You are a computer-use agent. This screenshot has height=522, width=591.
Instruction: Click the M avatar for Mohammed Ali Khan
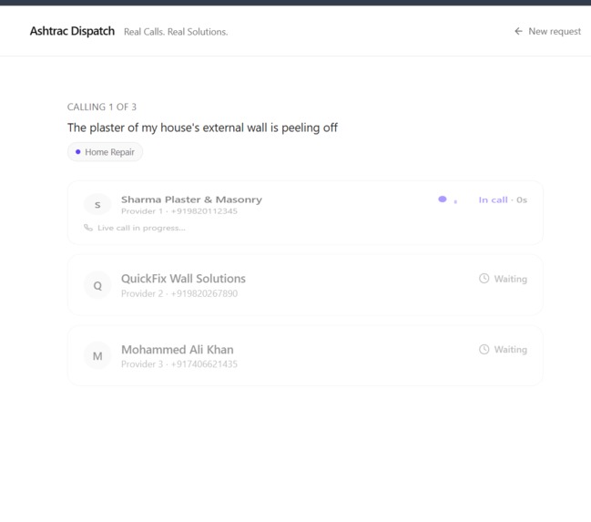pyautogui.click(x=97, y=356)
